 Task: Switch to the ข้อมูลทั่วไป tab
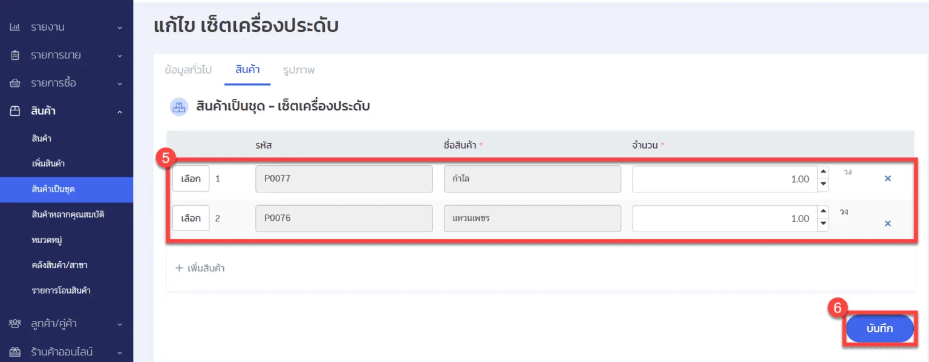pos(188,70)
